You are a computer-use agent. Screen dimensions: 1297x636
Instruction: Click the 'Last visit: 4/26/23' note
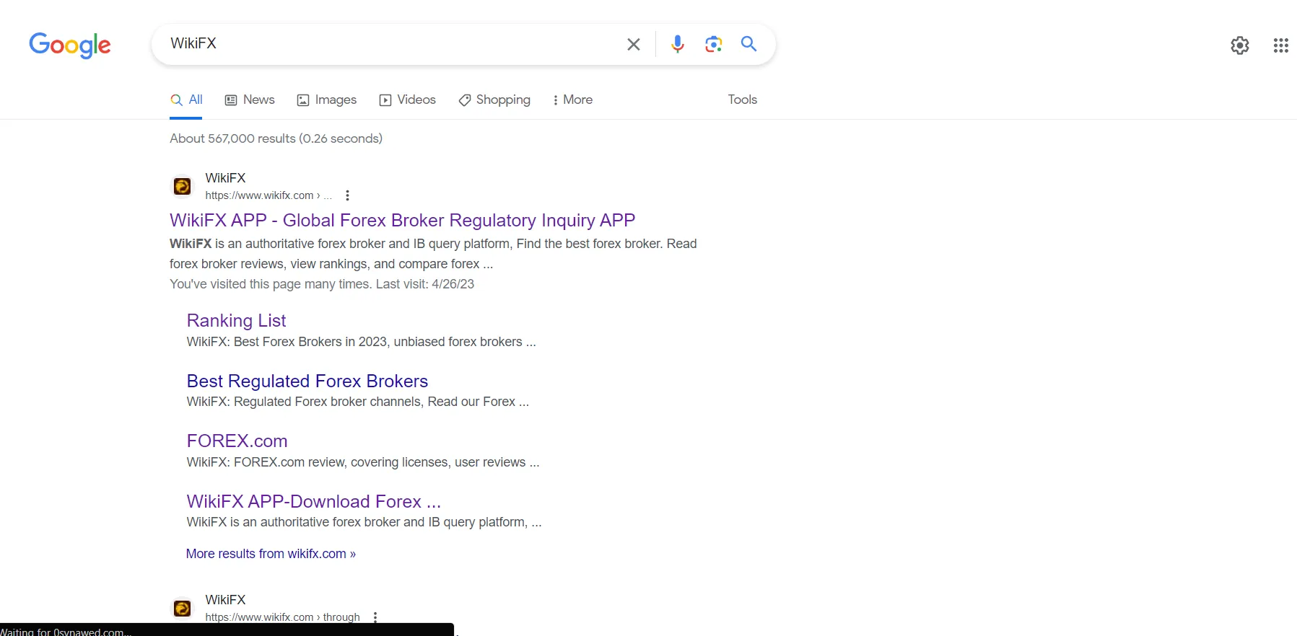(424, 284)
